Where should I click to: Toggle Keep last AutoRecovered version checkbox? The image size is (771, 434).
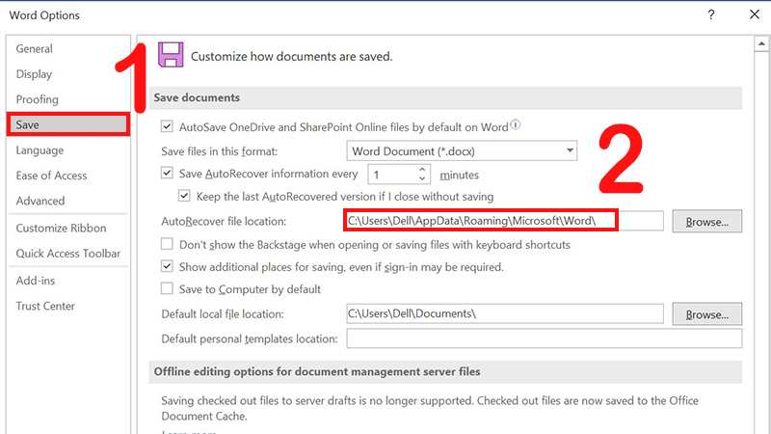coord(184,196)
